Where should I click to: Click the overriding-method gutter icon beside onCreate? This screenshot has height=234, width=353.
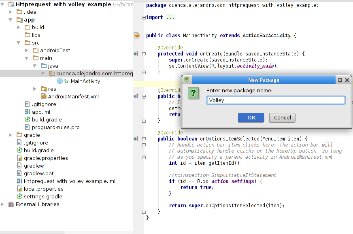click(x=136, y=53)
